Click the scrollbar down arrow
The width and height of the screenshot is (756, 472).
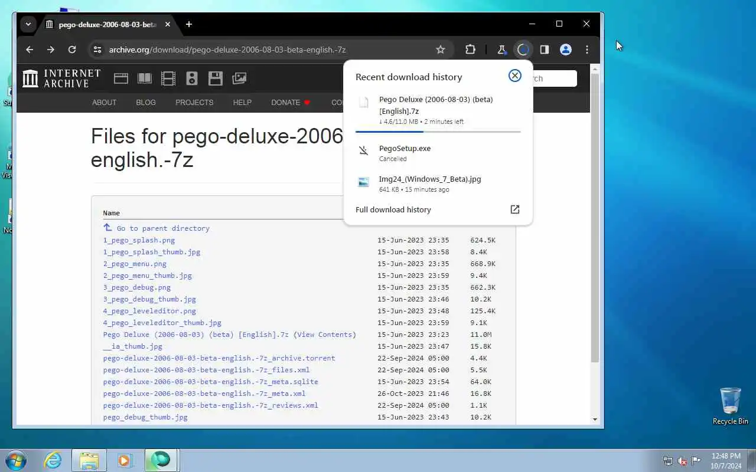click(595, 419)
